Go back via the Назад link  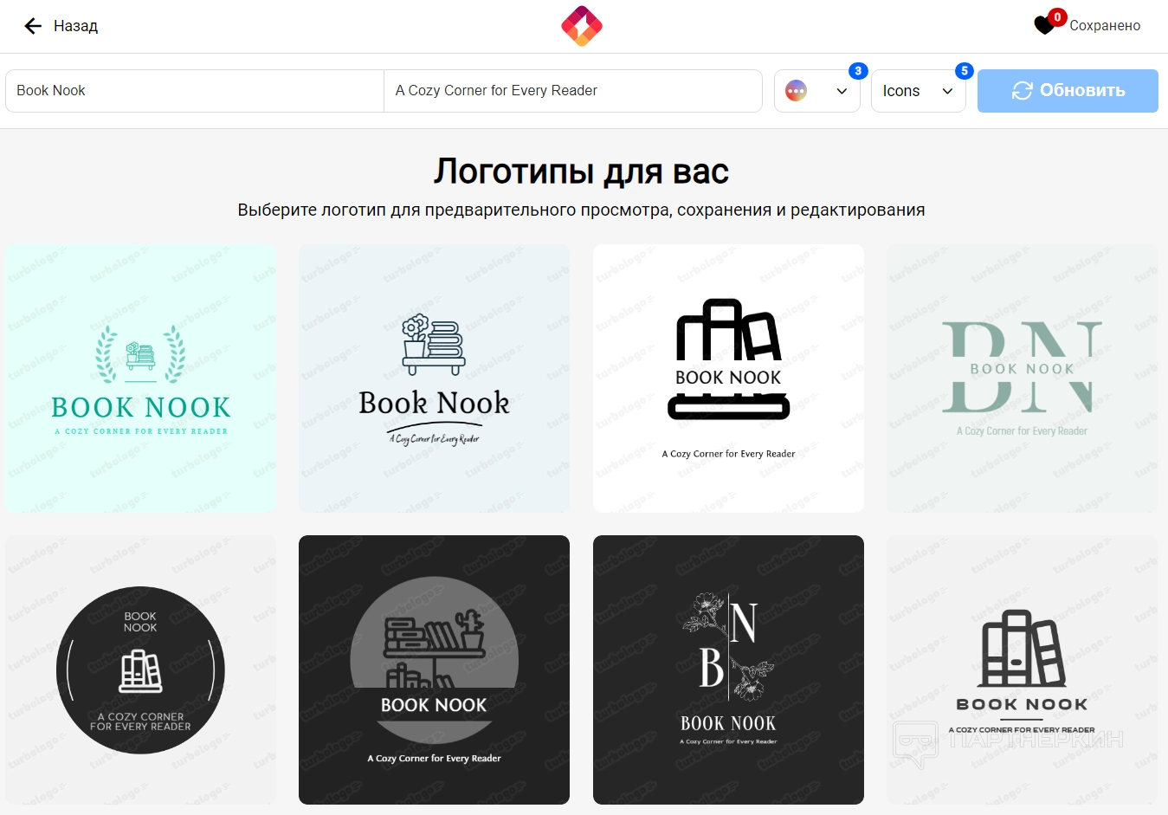click(75, 26)
